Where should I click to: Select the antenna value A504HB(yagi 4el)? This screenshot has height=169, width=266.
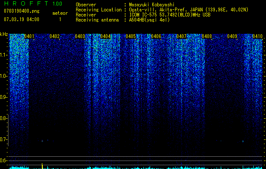pyautogui.click(x=149, y=20)
